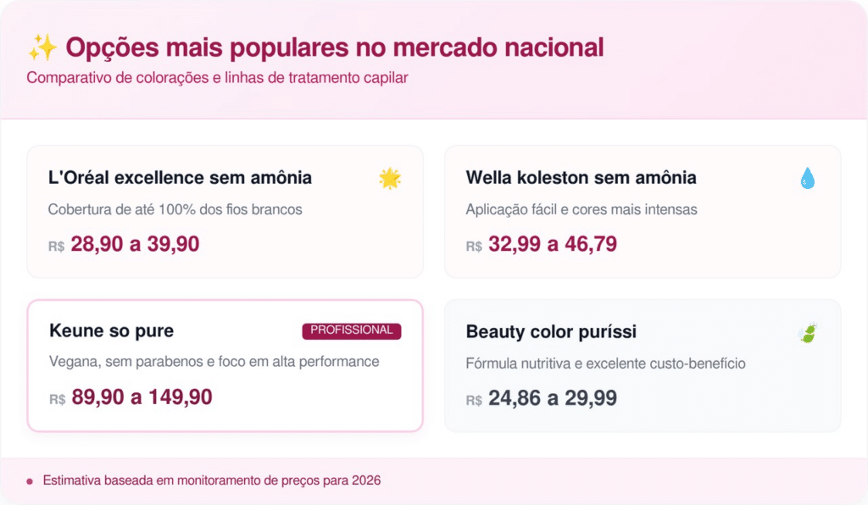Click the sparkles icon beside the main title
Screen dimensions: 868x505
(42, 48)
